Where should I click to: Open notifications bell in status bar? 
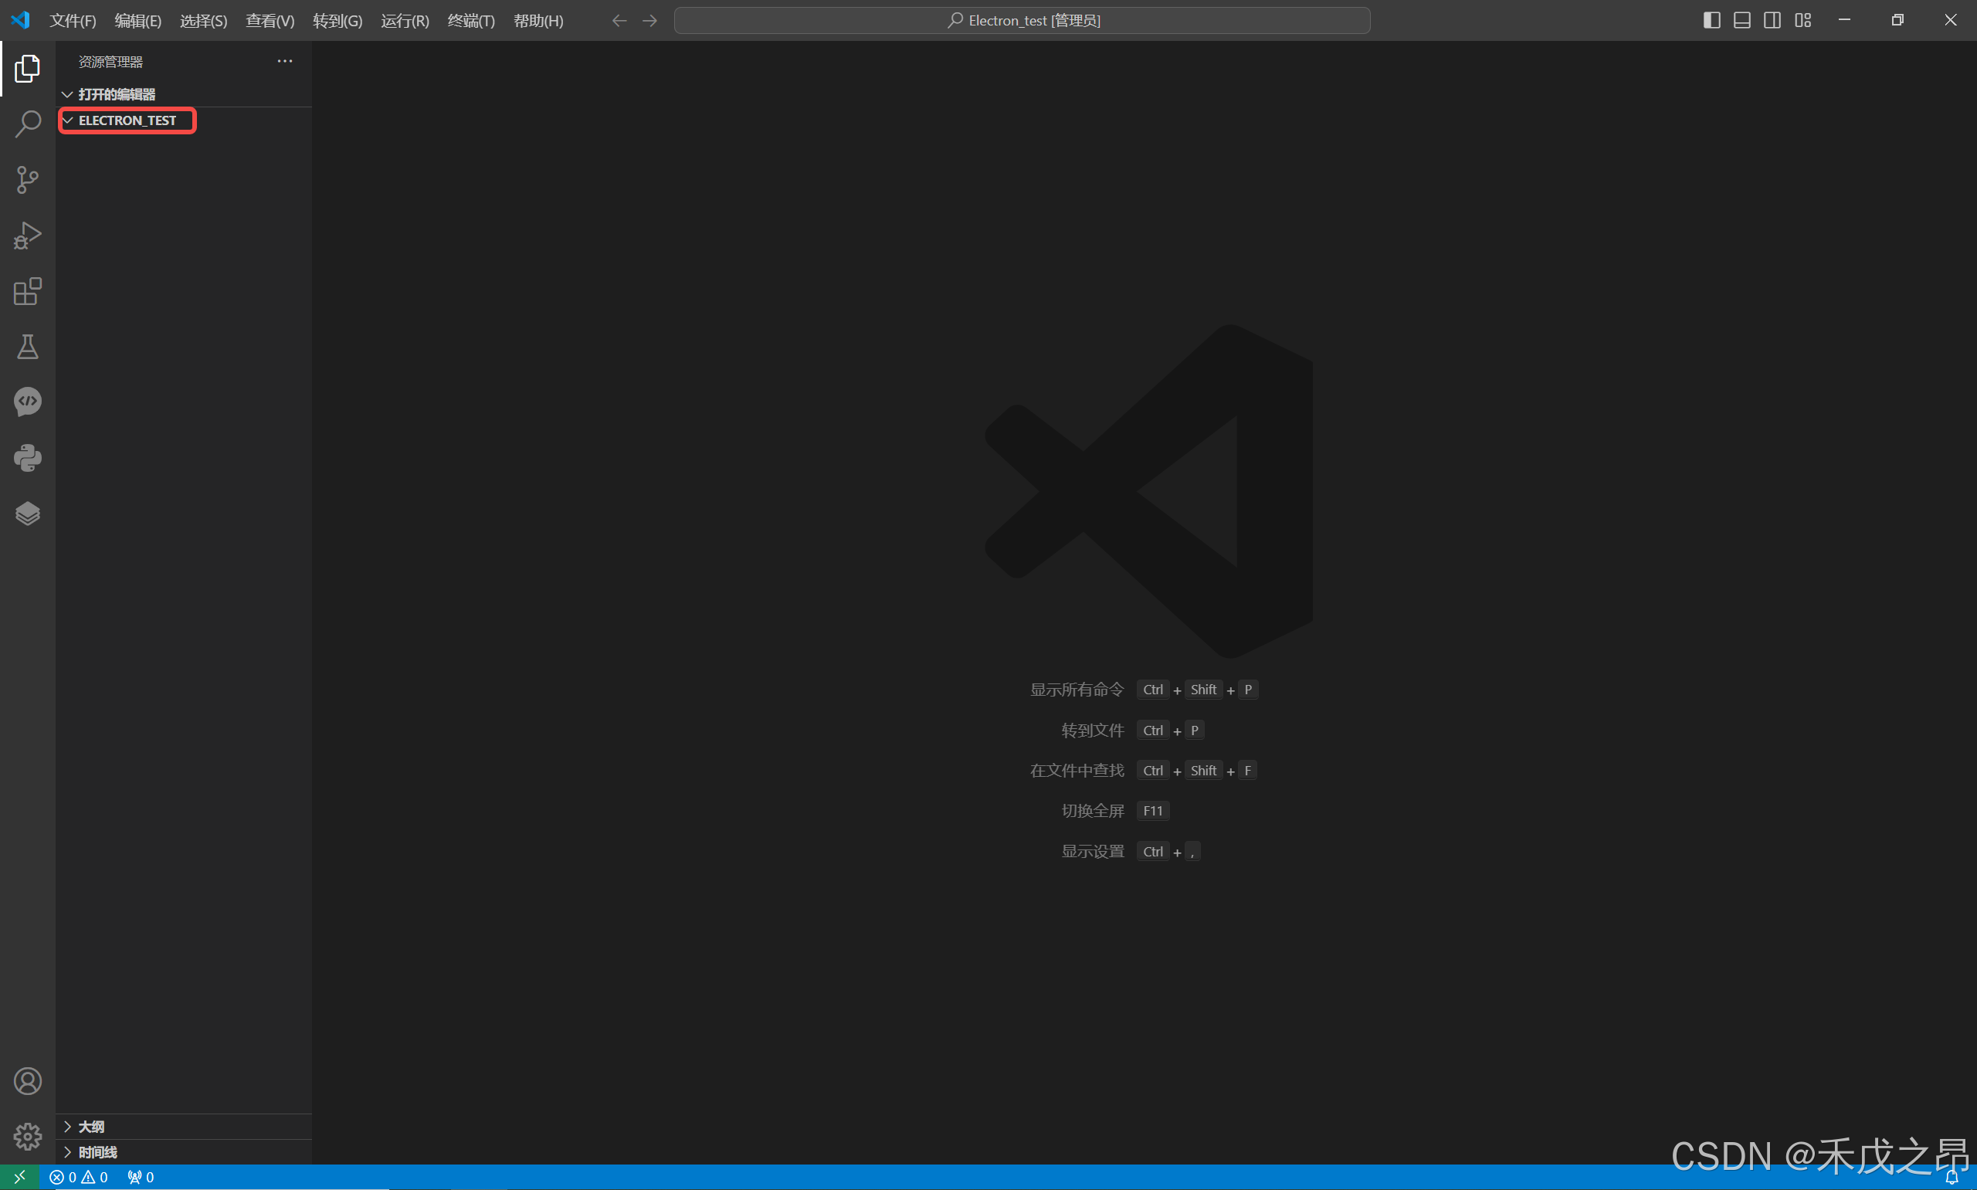(x=1952, y=1178)
